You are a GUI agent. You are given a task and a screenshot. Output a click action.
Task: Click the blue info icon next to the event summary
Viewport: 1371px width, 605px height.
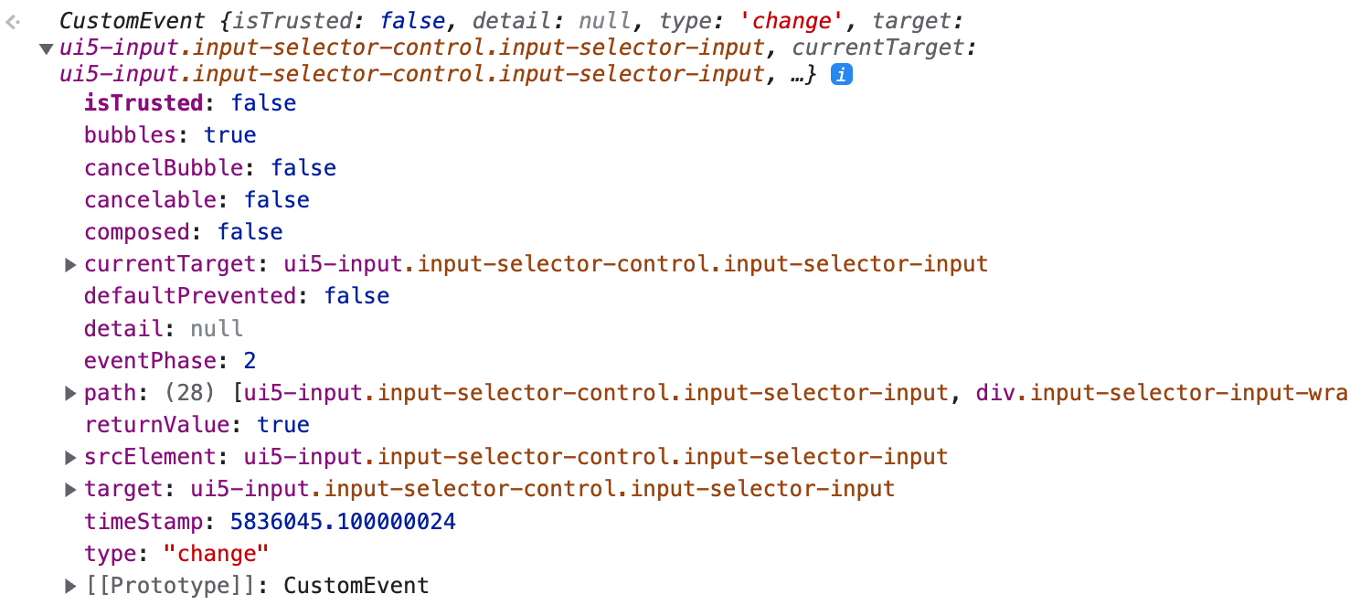(x=842, y=75)
